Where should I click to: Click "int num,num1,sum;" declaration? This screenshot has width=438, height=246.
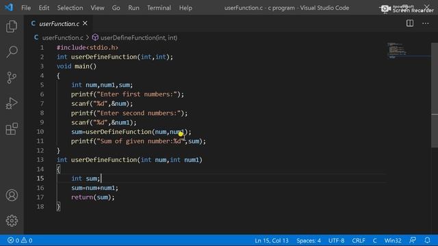102,85
